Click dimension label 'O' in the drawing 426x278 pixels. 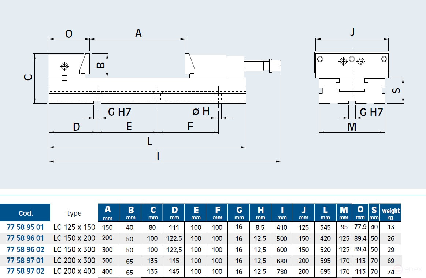[x=68, y=34]
